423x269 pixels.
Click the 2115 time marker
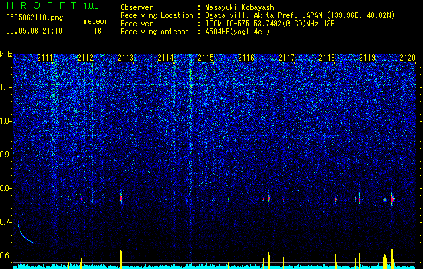(206, 57)
